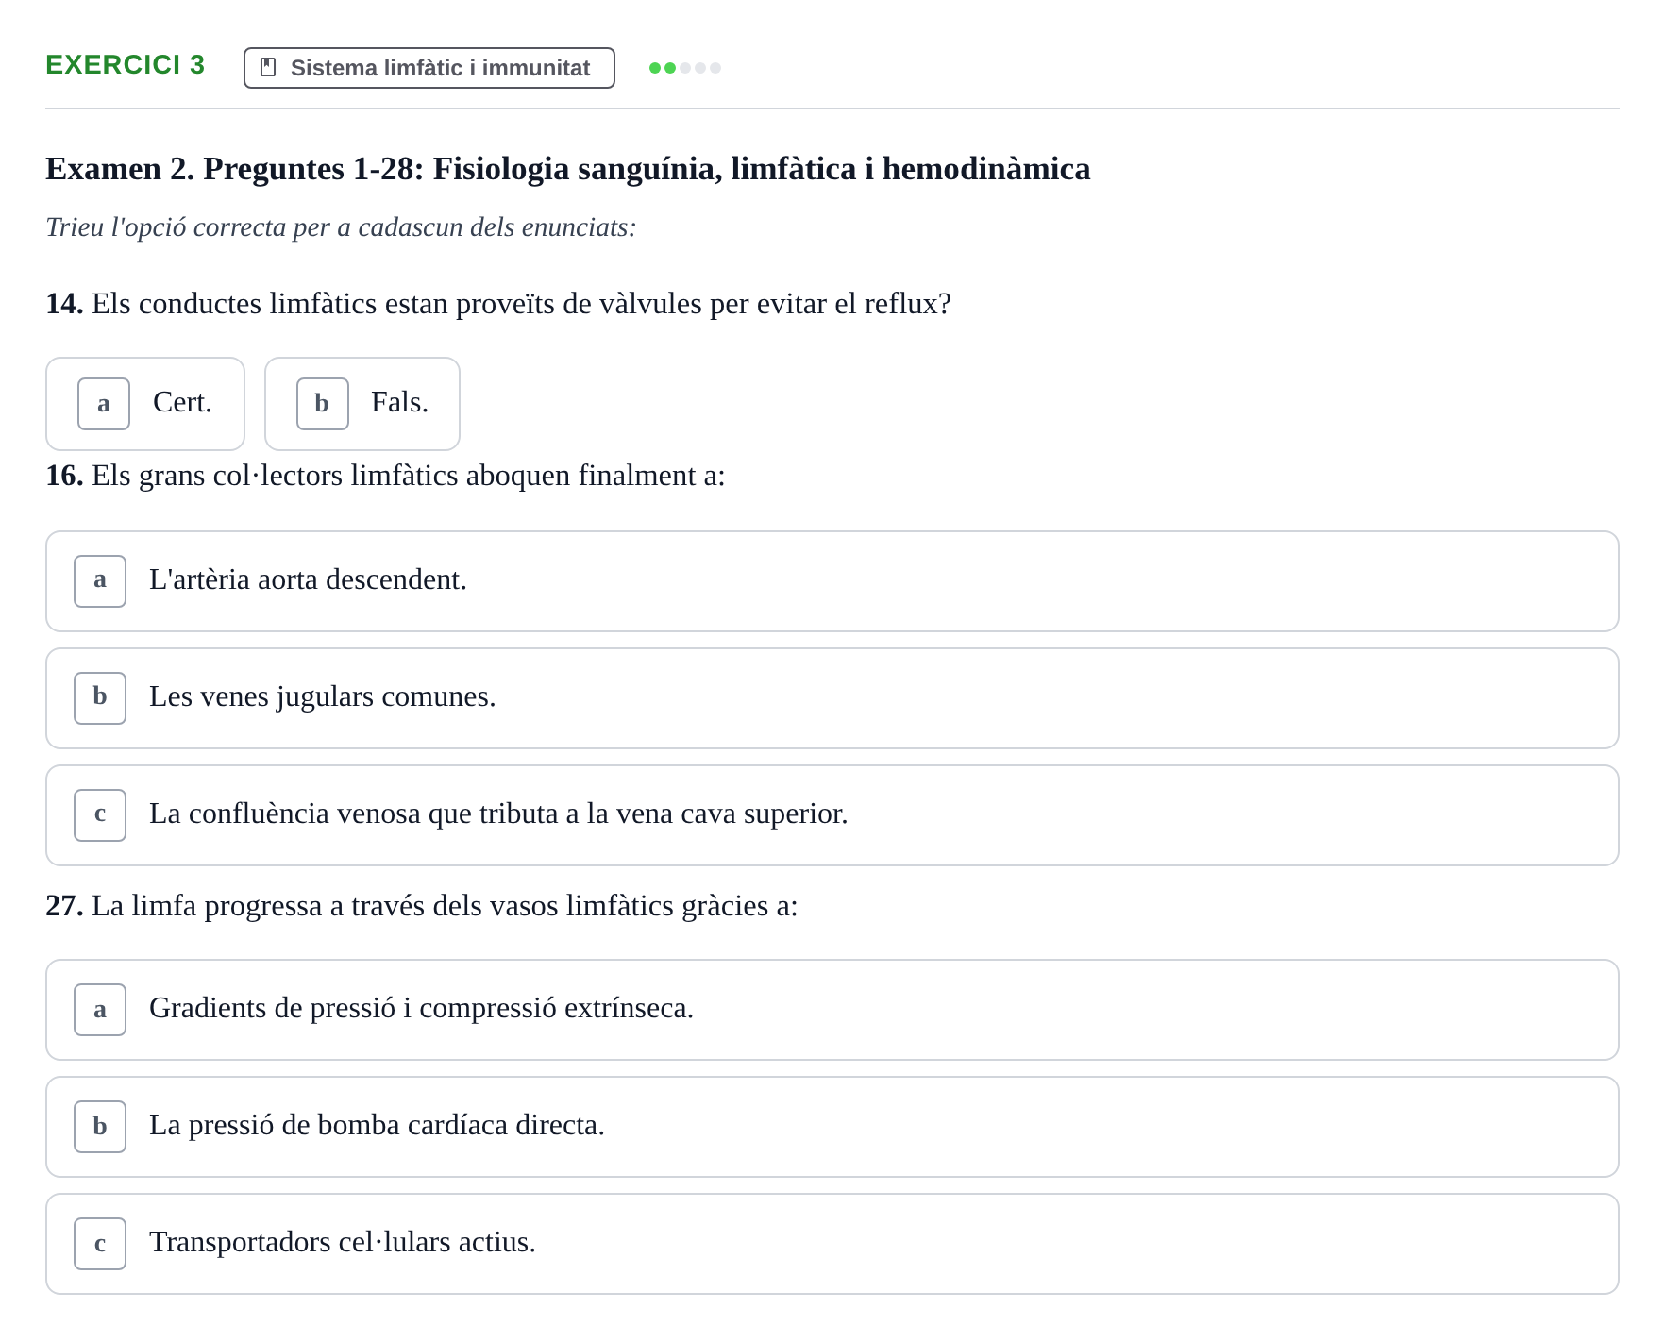Click the difficulty dots indicator

(685, 68)
